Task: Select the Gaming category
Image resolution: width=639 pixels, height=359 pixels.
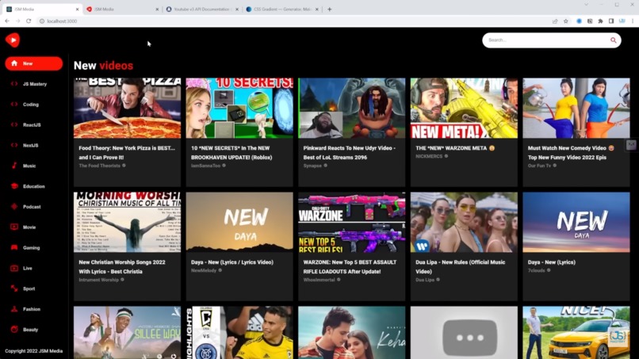Action: coord(34,248)
